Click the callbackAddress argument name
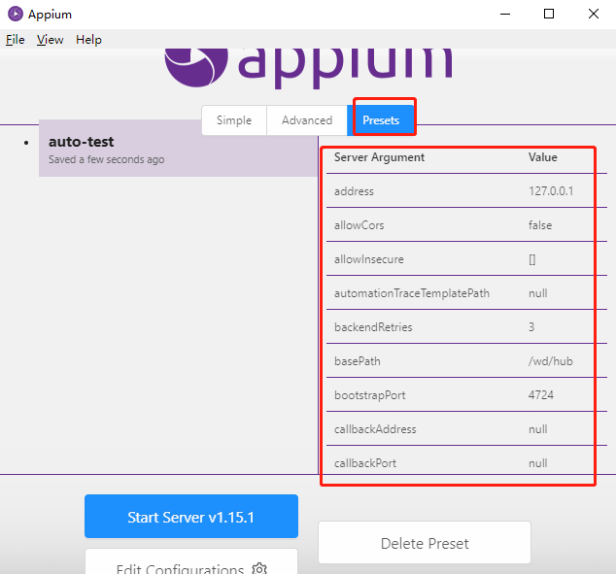The image size is (616, 574). (x=375, y=429)
